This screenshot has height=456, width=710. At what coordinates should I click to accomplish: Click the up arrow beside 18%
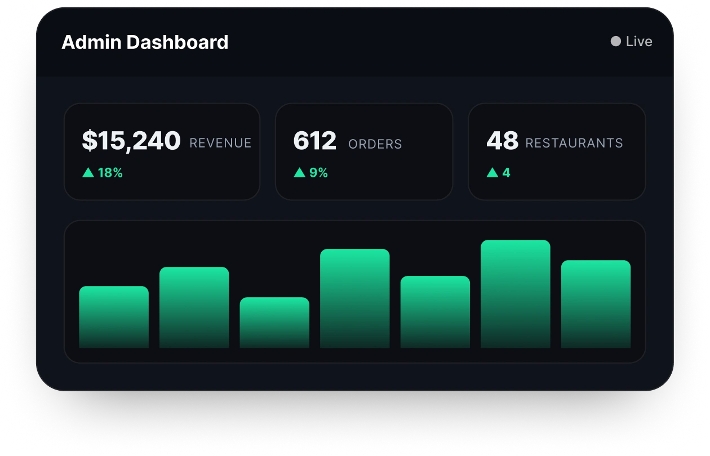click(88, 172)
